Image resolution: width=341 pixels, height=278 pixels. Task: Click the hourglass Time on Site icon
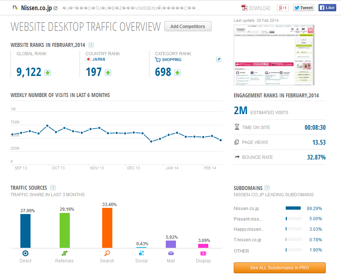(237, 127)
